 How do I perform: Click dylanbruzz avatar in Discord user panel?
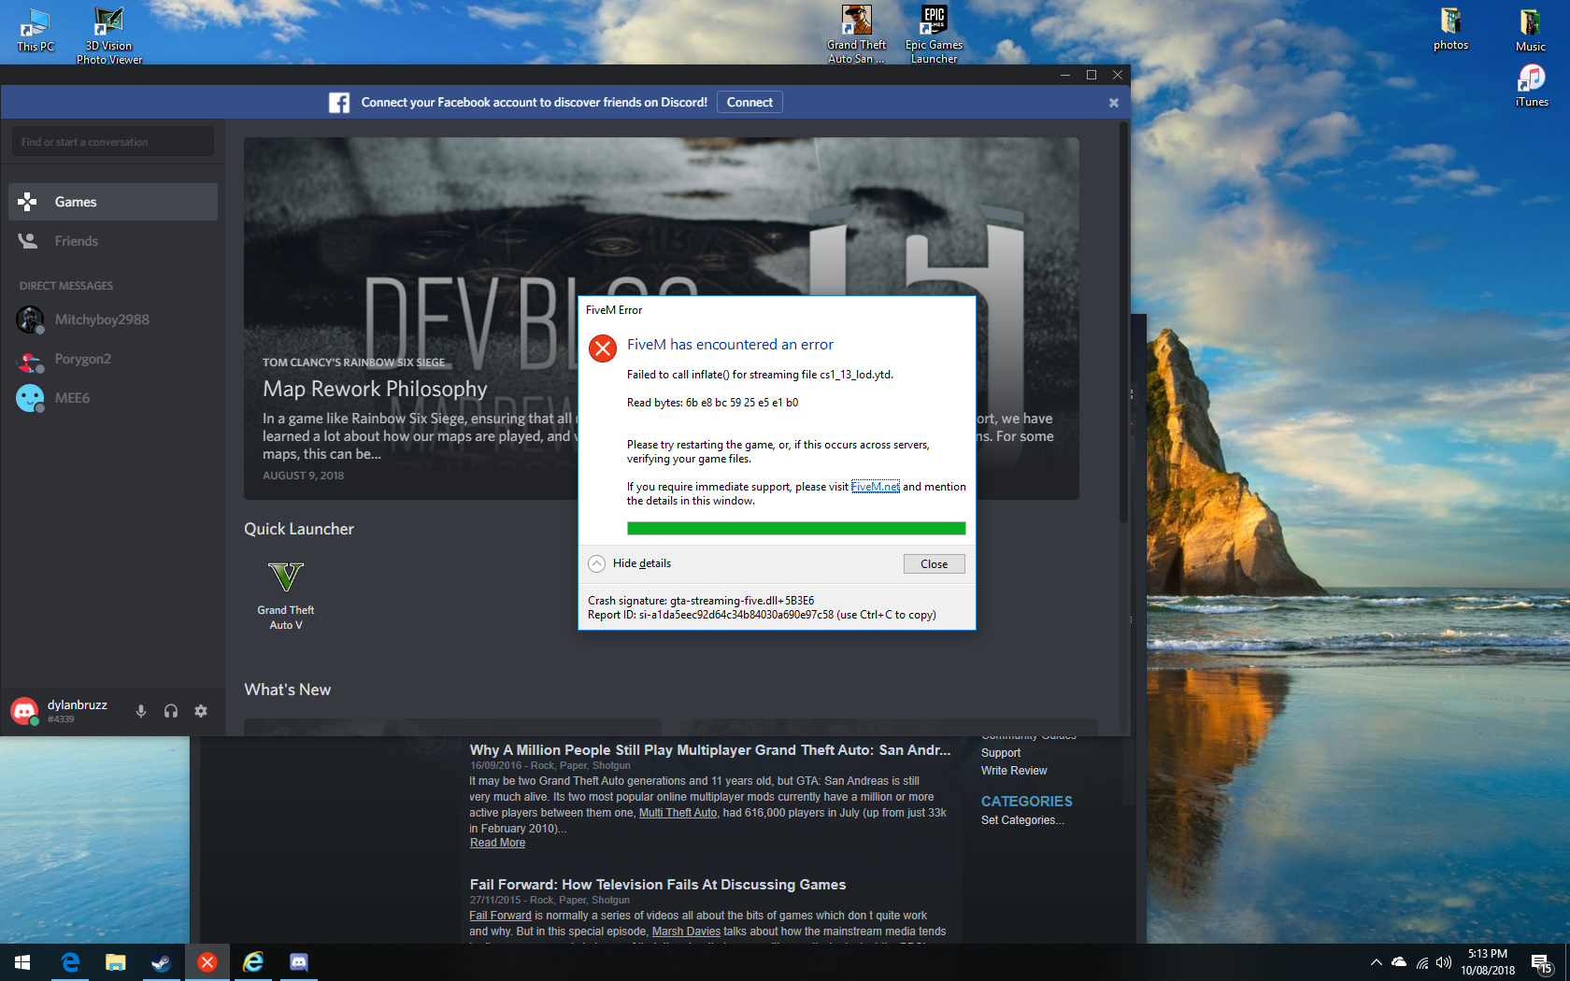24,711
